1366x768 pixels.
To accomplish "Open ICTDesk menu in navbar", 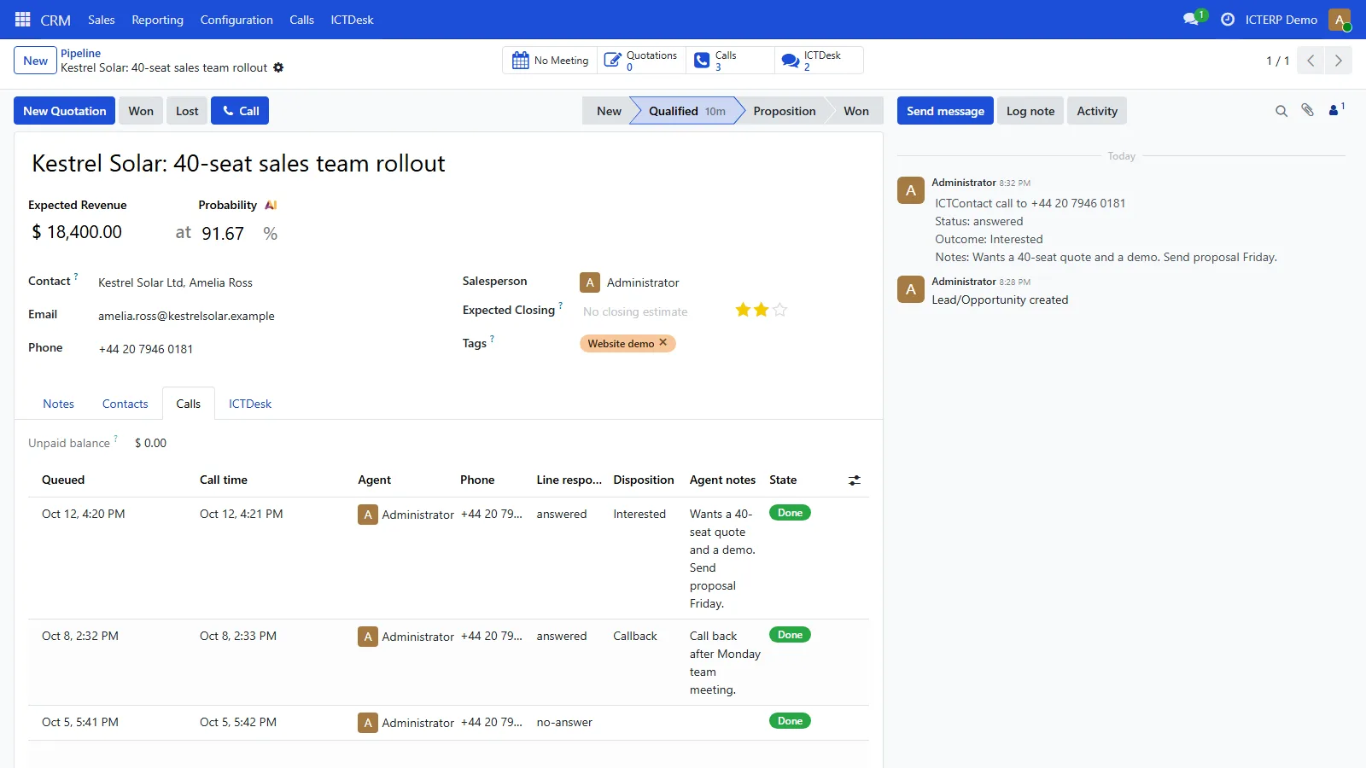I will pos(352,20).
